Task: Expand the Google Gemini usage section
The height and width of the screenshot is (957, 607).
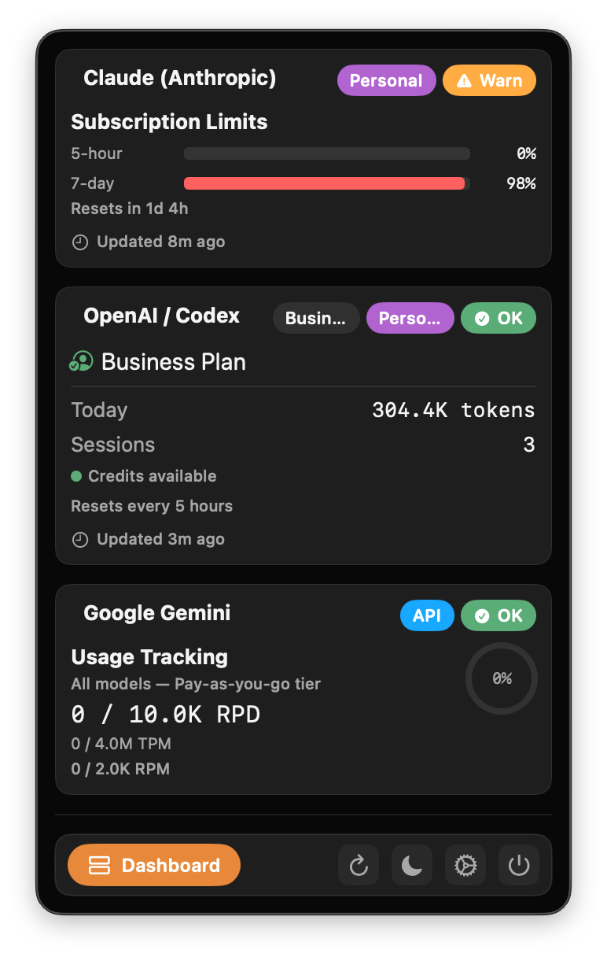Action: pos(156,613)
